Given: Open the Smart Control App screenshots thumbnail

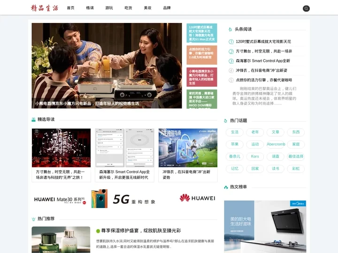Looking at the screenshot, I should pyautogui.click(x=124, y=148).
